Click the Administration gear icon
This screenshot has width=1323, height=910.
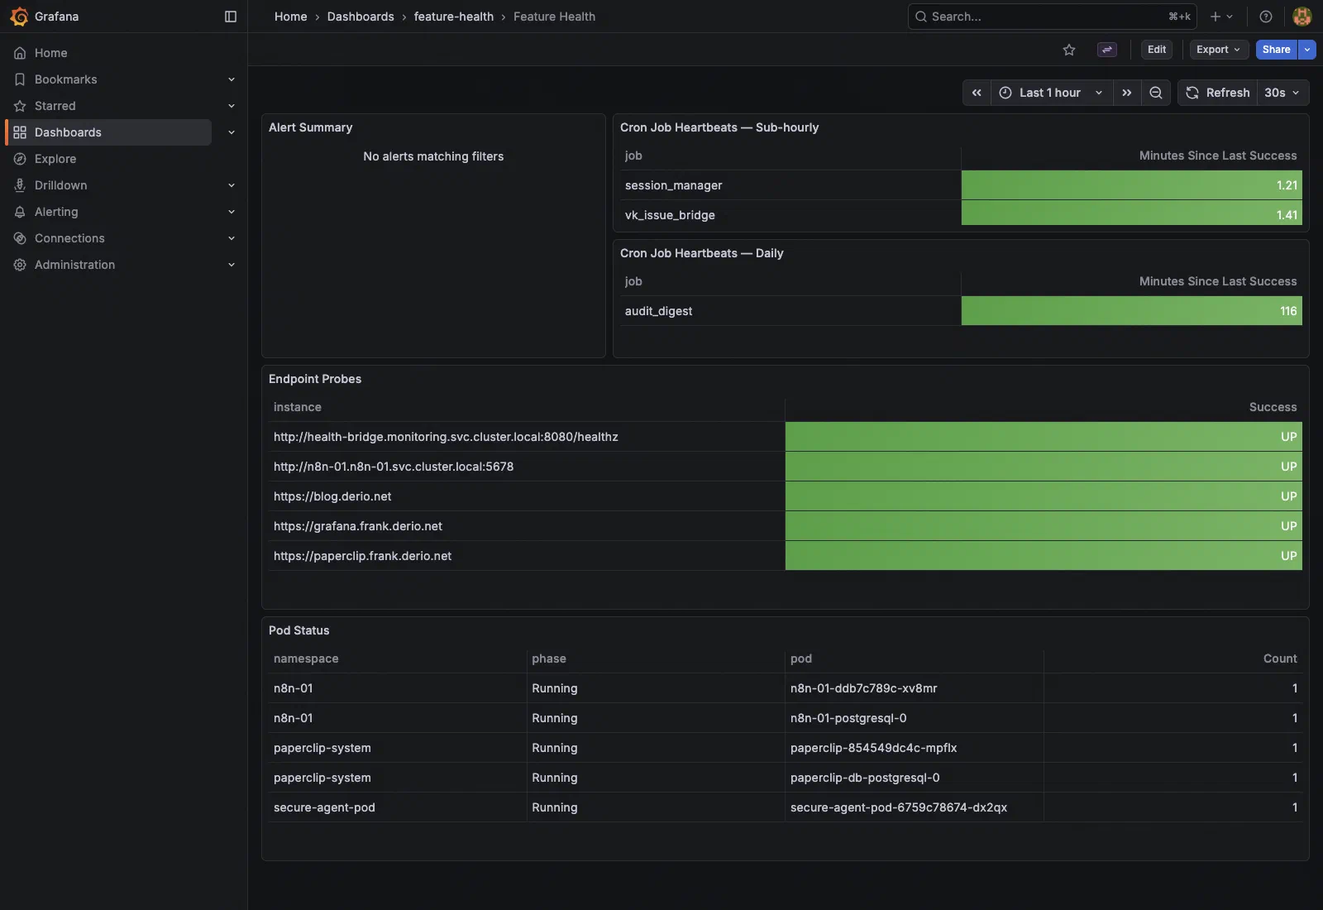pos(20,265)
